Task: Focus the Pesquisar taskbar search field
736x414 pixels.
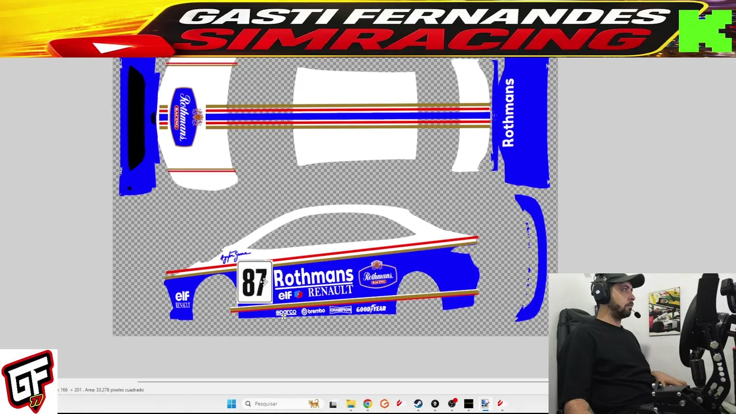Action: click(282, 404)
